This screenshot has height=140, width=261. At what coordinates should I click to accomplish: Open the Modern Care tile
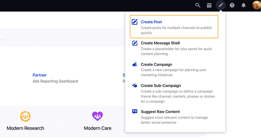point(97,128)
